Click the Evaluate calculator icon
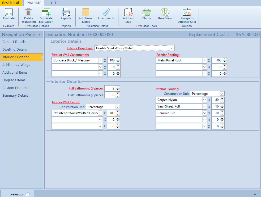261x197 pixels. (x=9, y=12)
